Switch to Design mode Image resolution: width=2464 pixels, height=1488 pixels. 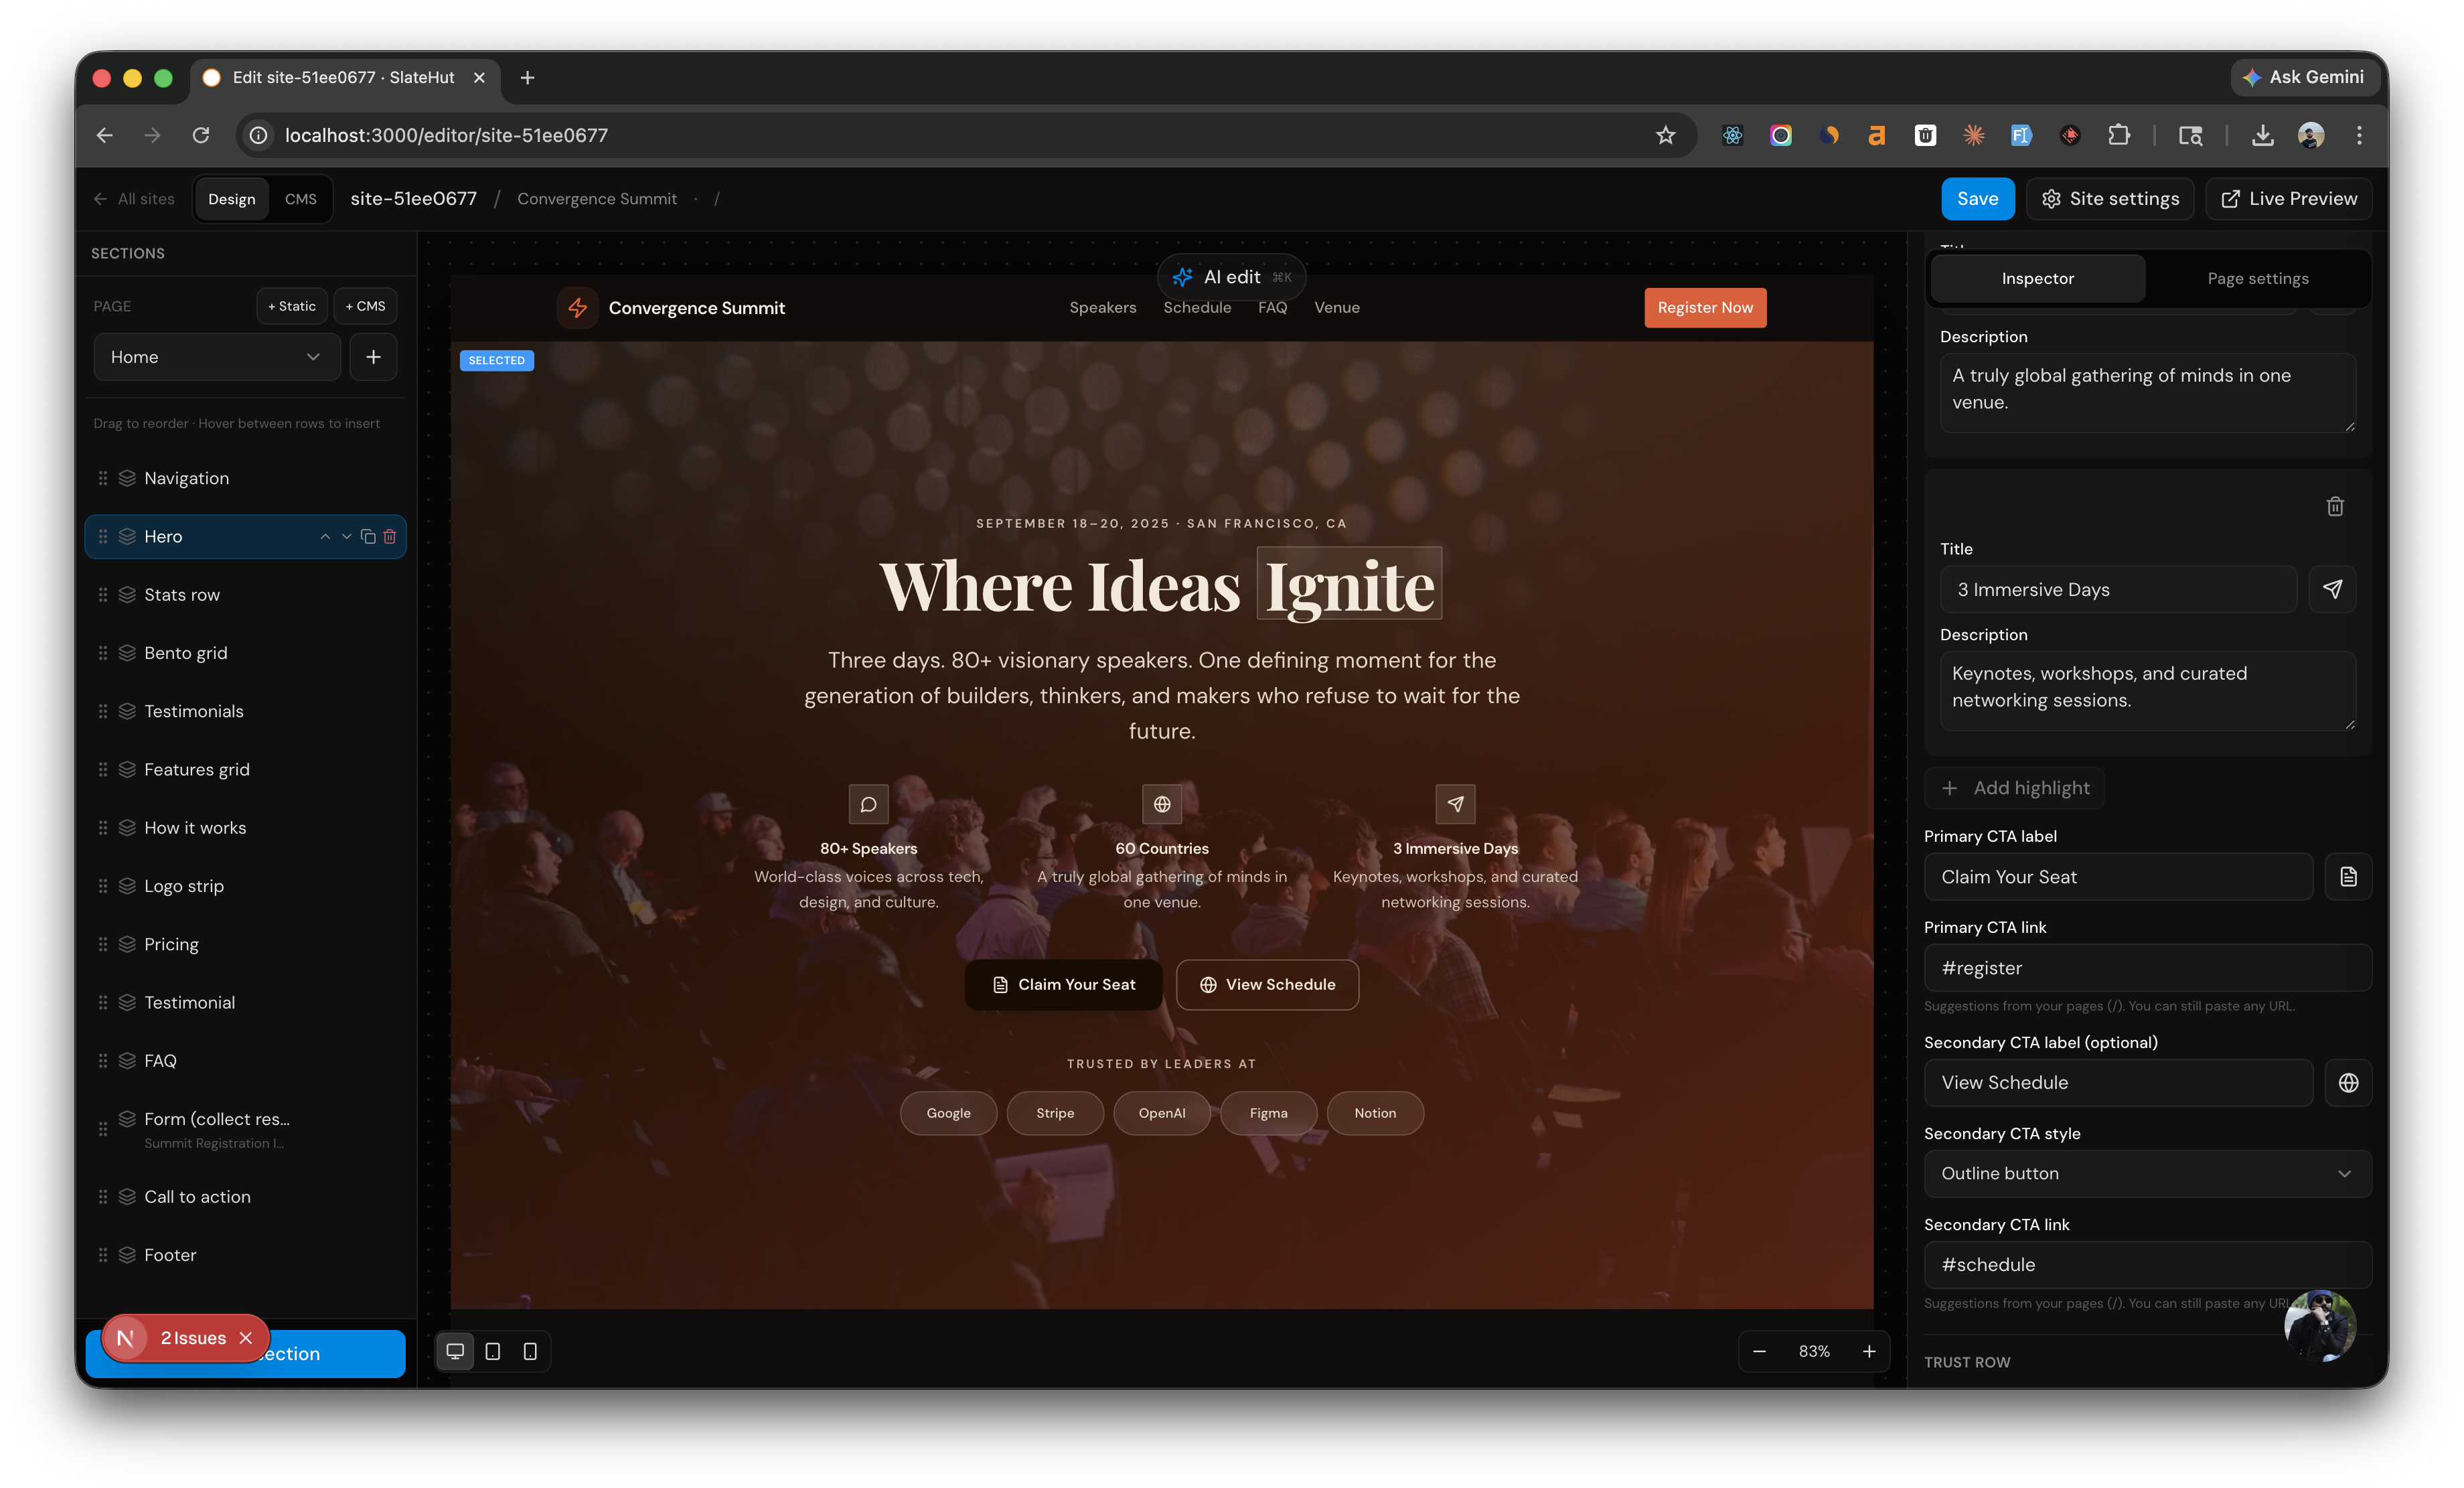231,199
